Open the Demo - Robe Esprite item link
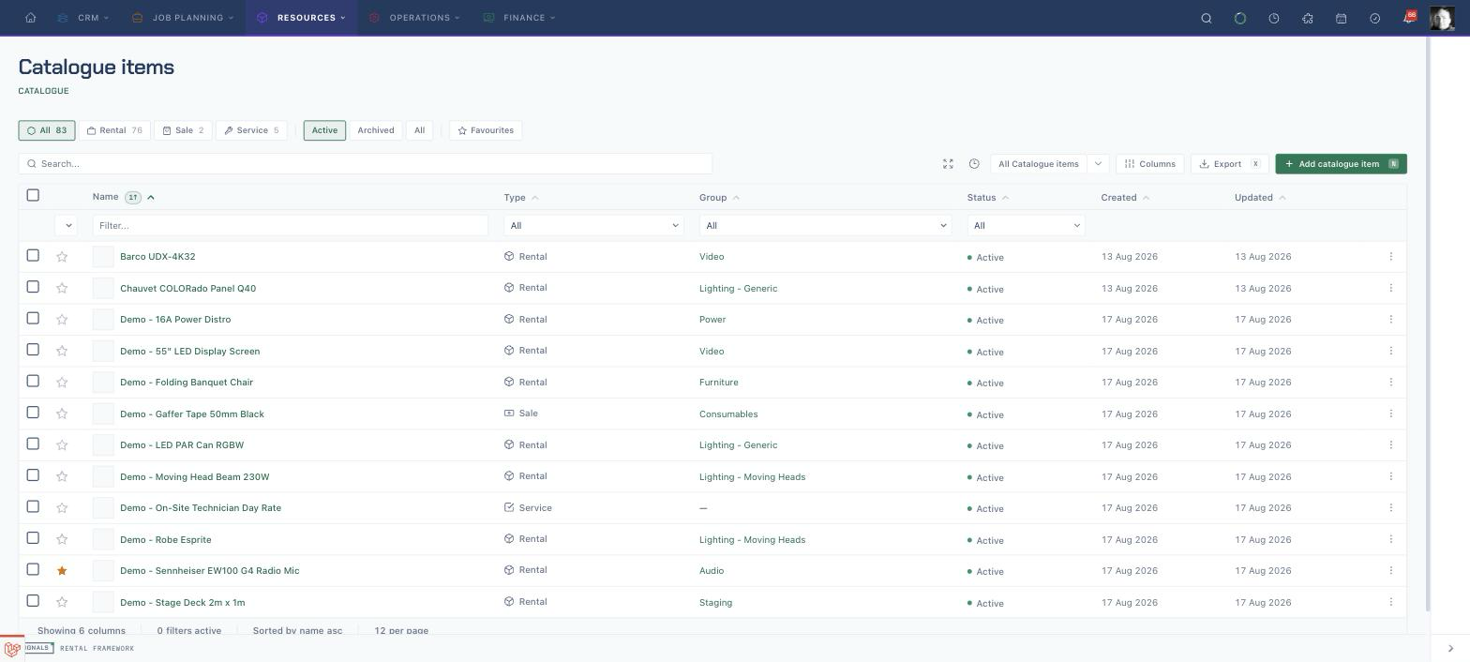 click(165, 540)
